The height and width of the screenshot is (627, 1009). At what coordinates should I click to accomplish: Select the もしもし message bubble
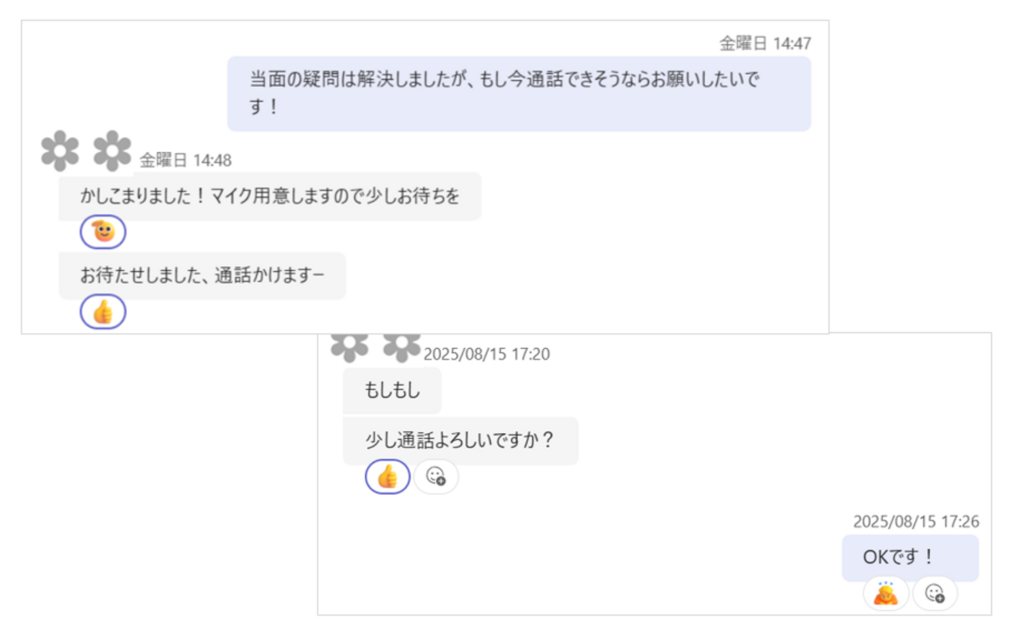click(x=392, y=390)
